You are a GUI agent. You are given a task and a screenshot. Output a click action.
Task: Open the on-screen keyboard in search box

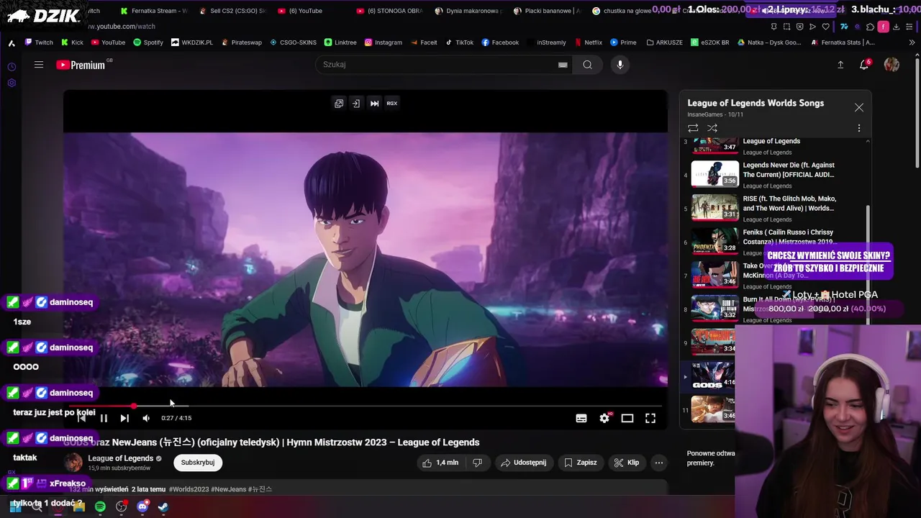(x=563, y=65)
